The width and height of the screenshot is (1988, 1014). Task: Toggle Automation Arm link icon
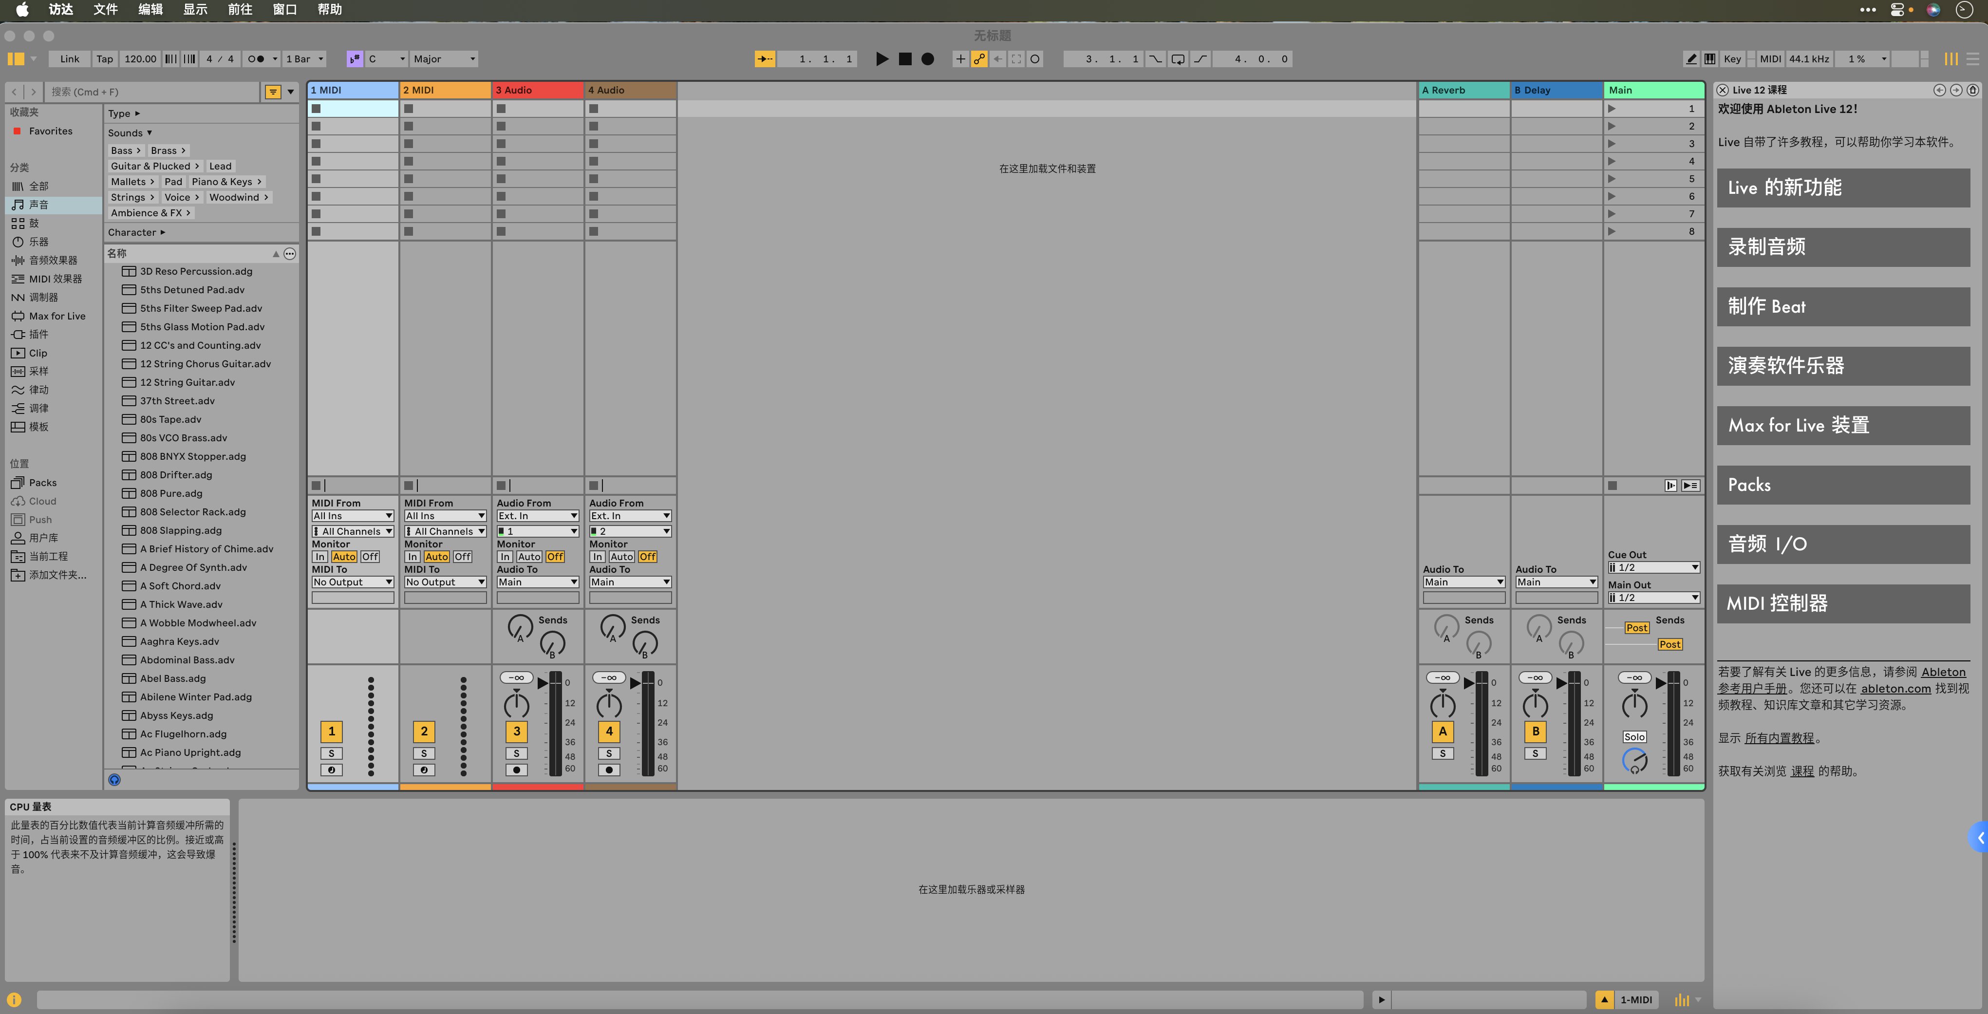(x=979, y=58)
